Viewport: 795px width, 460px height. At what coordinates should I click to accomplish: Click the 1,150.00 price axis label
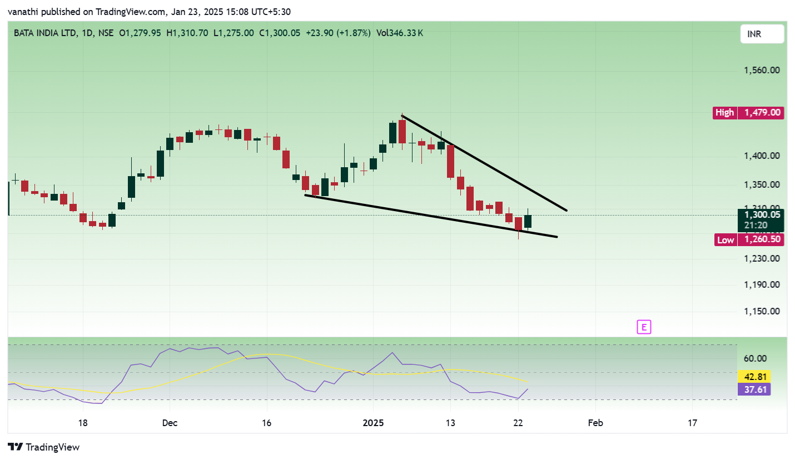pyautogui.click(x=763, y=311)
